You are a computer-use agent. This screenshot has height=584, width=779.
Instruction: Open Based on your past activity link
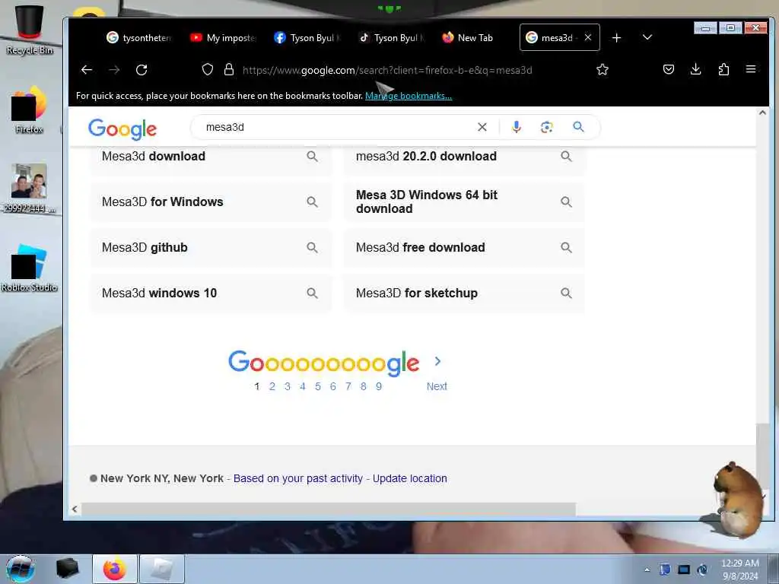tap(298, 478)
